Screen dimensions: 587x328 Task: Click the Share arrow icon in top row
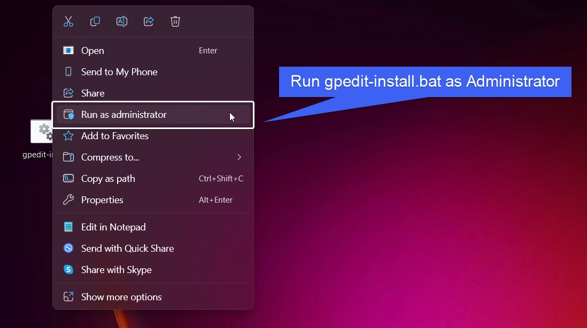click(149, 21)
